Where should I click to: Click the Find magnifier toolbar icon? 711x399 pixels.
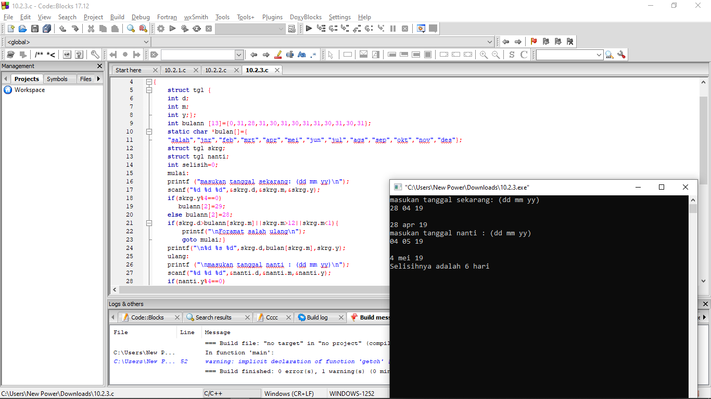tap(131, 29)
